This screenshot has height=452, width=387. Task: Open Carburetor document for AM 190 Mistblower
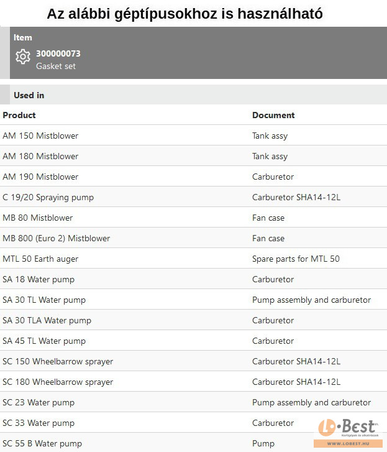(273, 177)
